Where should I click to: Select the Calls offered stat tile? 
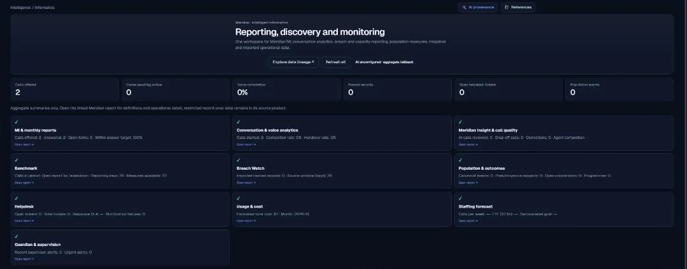[x=64, y=89]
